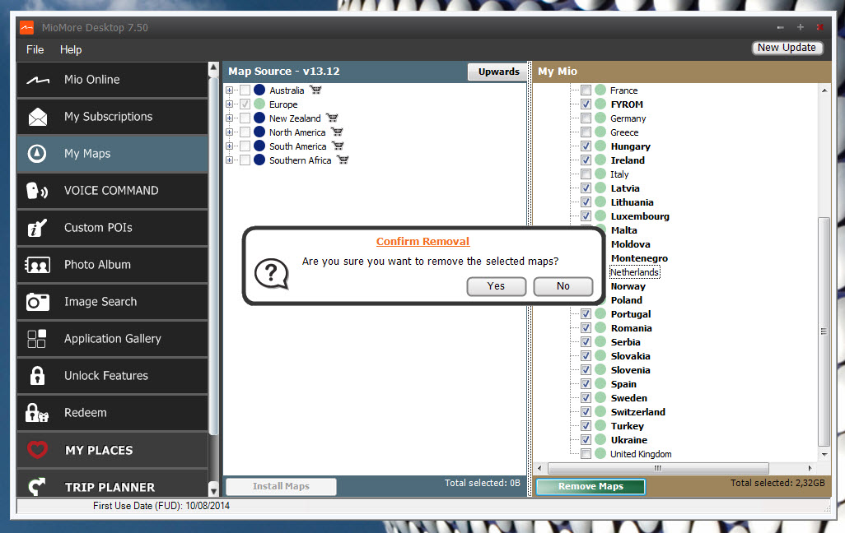845x533 pixels.
Task: Uncheck the Ukraine checkbox
Action: pyautogui.click(x=586, y=440)
